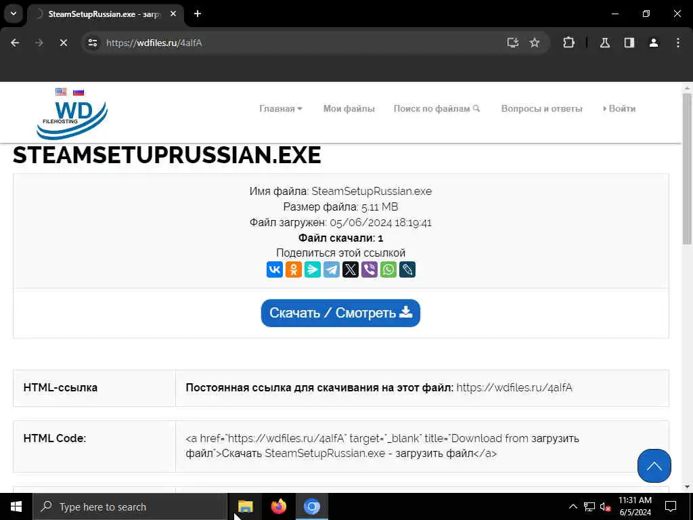View site information icon in address bar
Viewport: 693px width, 520px height.
(92, 43)
